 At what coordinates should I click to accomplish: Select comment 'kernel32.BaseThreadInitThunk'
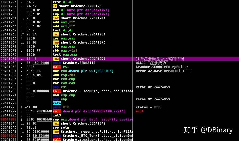[164, 71]
